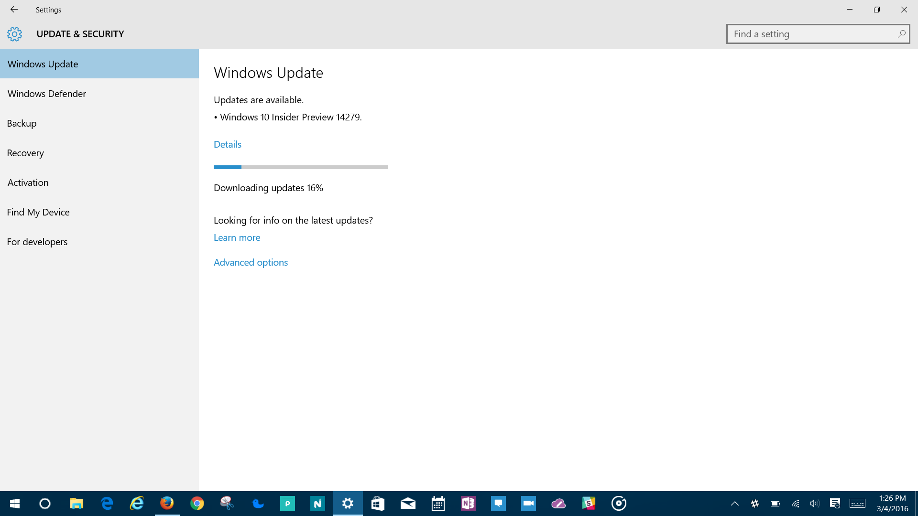The height and width of the screenshot is (516, 918).
Task: Click the search magnifier icon
Action: (x=901, y=34)
